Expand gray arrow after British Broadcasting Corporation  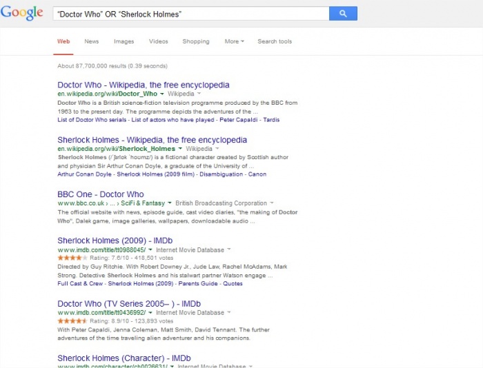click(272, 203)
